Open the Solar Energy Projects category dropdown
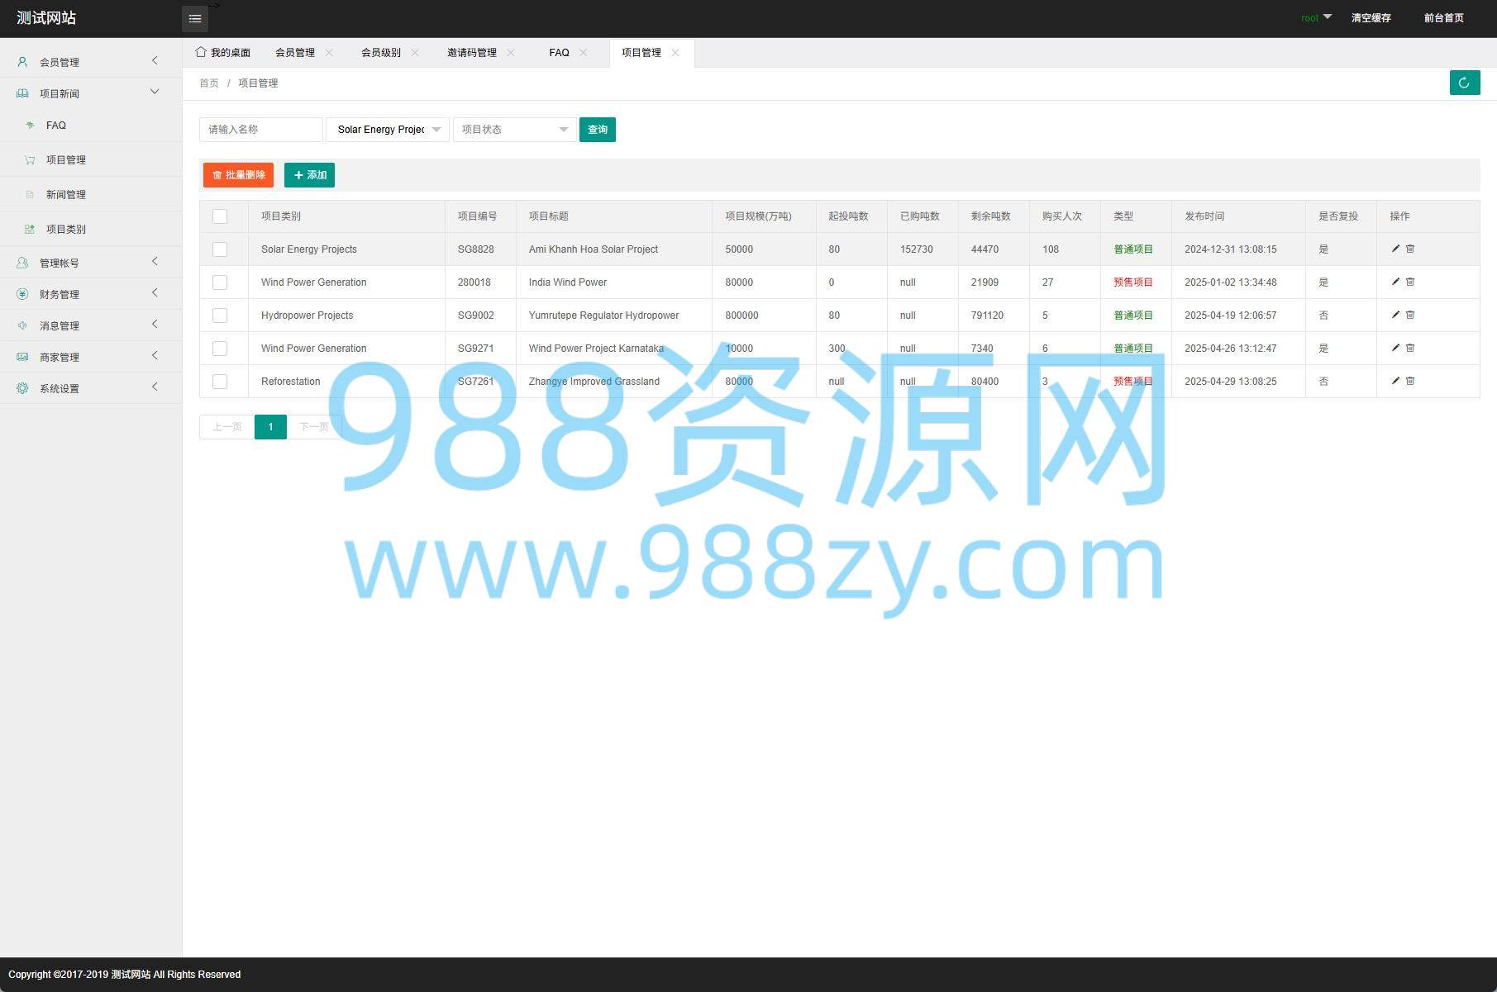Screen dimensions: 1497x992 pyautogui.click(x=388, y=130)
